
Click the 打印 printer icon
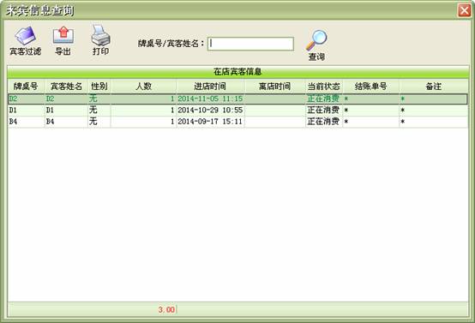[100, 35]
